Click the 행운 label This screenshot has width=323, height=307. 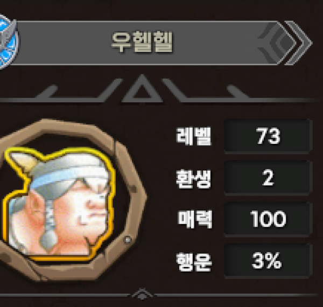[x=194, y=262]
